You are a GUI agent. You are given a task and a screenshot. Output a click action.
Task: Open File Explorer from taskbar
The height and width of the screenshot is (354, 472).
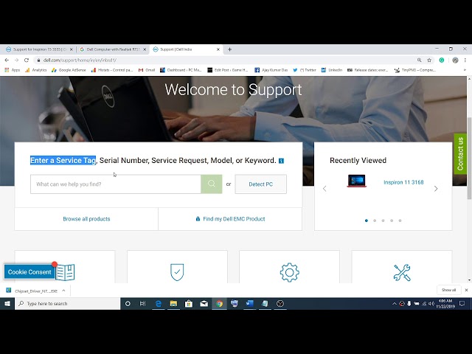pos(173,303)
